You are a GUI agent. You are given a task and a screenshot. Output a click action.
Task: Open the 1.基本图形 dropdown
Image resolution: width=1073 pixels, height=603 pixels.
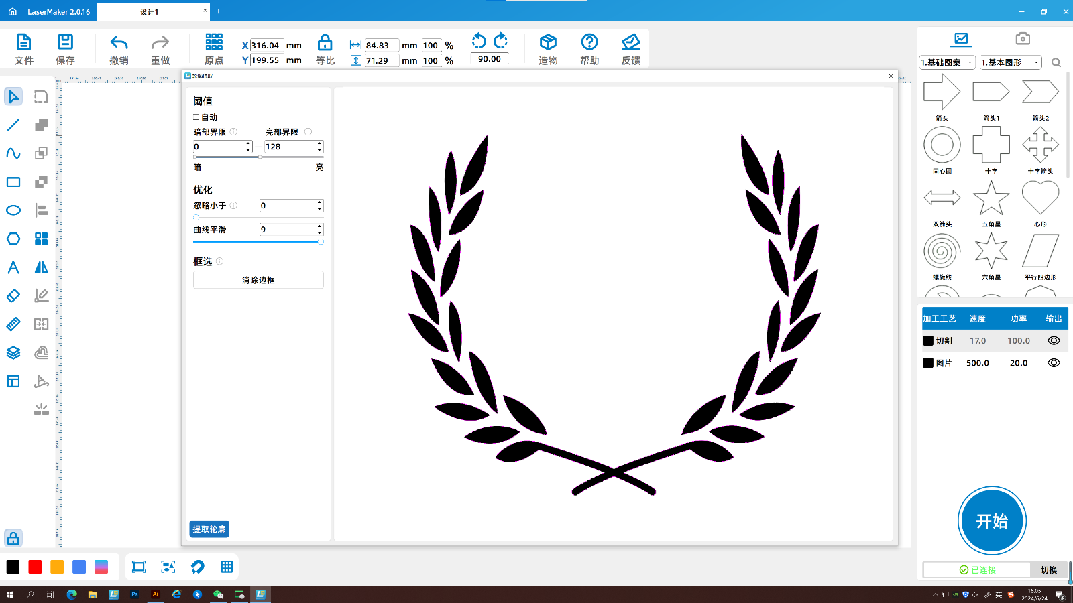pos(1010,62)
